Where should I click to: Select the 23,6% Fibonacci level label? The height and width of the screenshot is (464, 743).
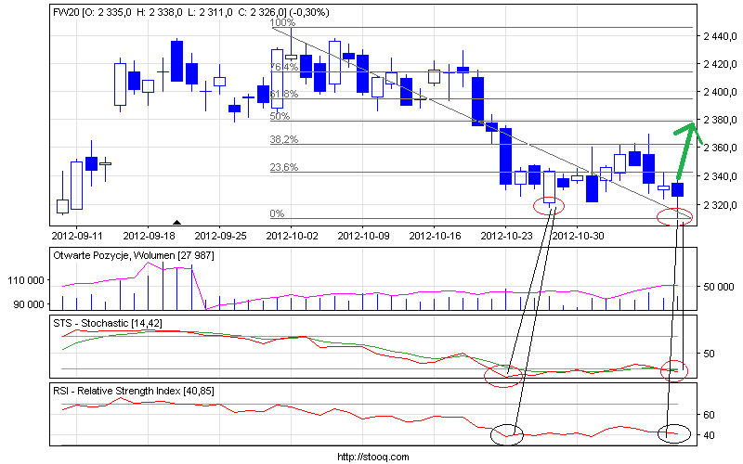click(284, 167)
